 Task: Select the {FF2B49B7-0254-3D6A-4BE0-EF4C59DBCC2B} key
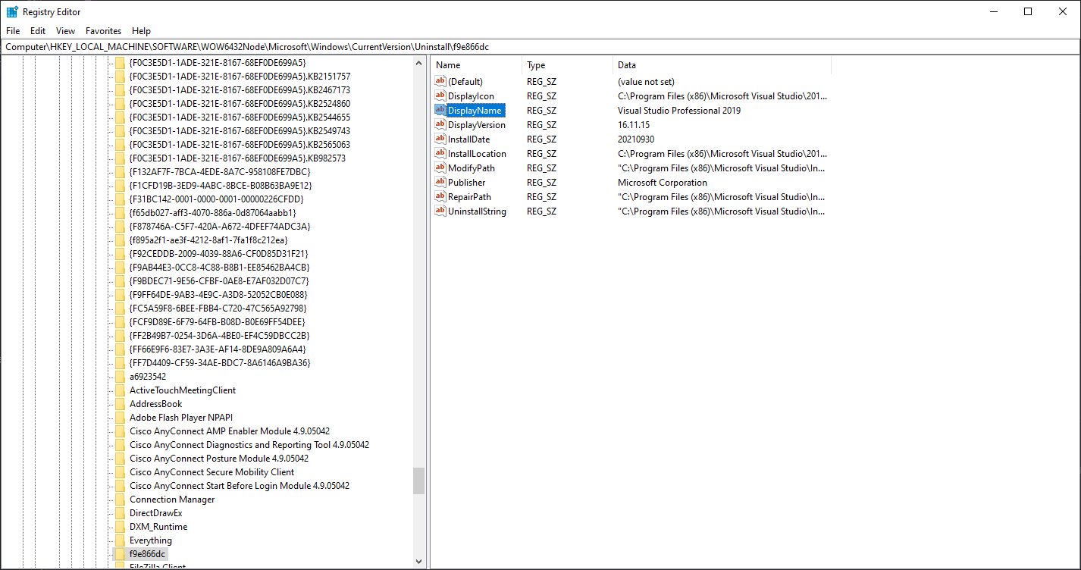click(220, 336)
